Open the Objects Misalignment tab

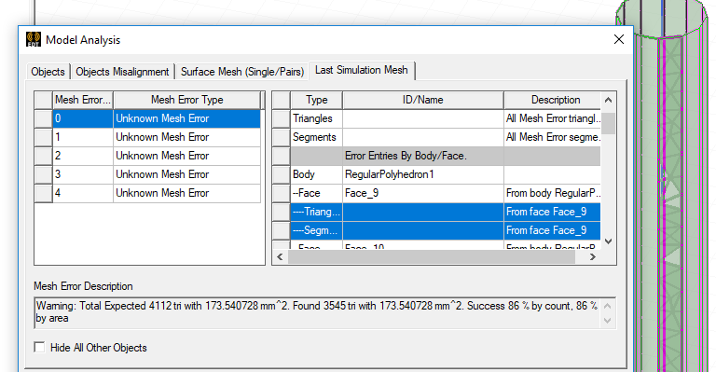122,72
